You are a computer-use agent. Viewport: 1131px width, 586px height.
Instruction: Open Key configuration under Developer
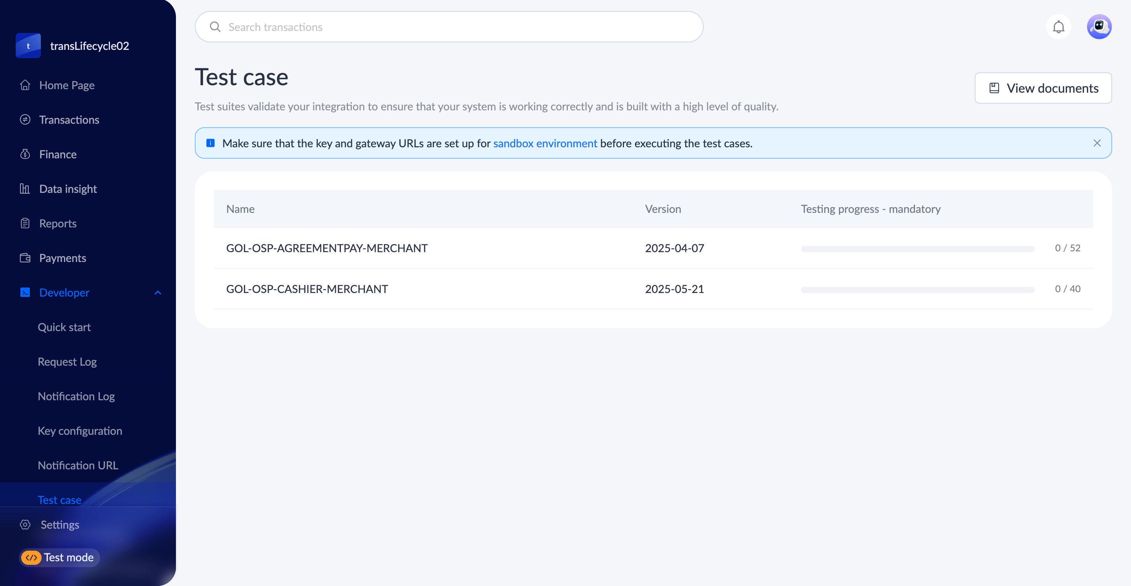pyautogui.click(x=80, y=430)
